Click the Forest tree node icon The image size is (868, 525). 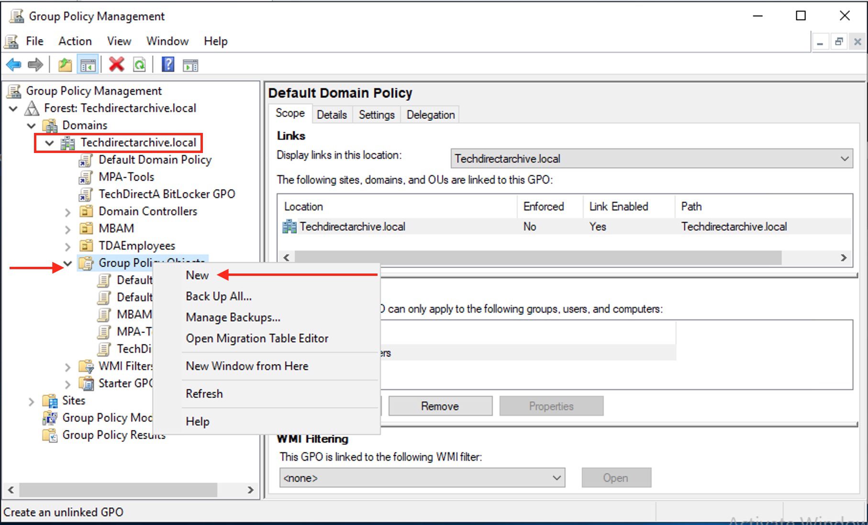tap(32, 109)
